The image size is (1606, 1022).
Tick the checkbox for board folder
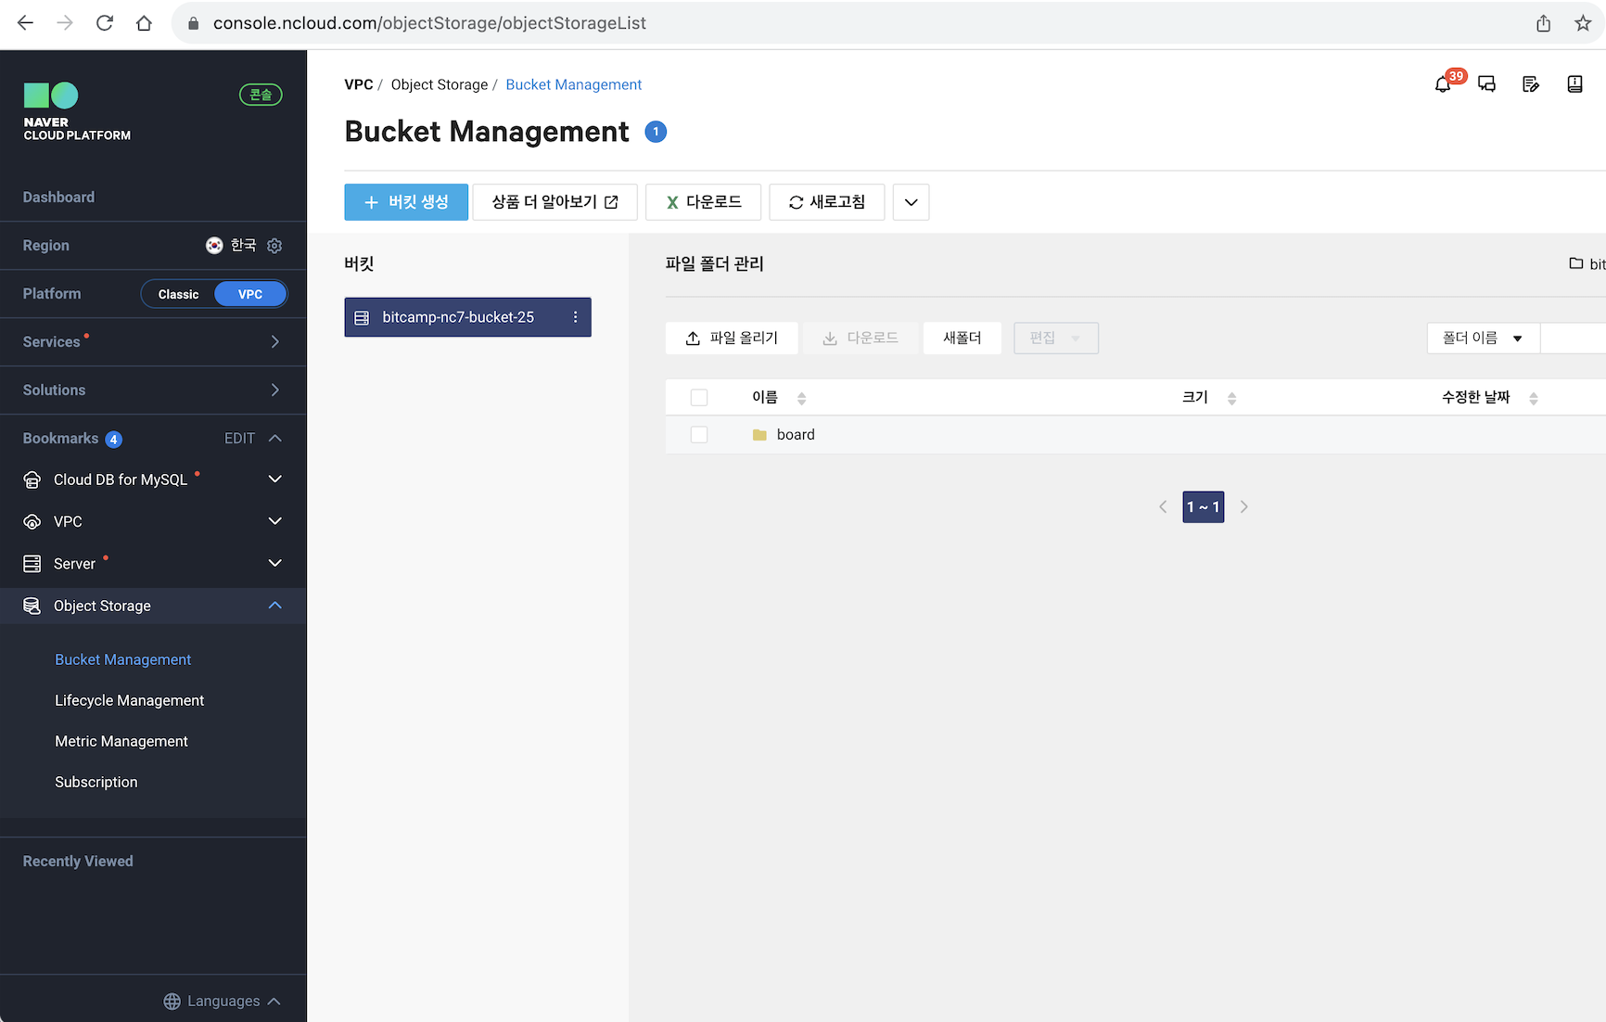pyautogui.click(x=699, y=435)
